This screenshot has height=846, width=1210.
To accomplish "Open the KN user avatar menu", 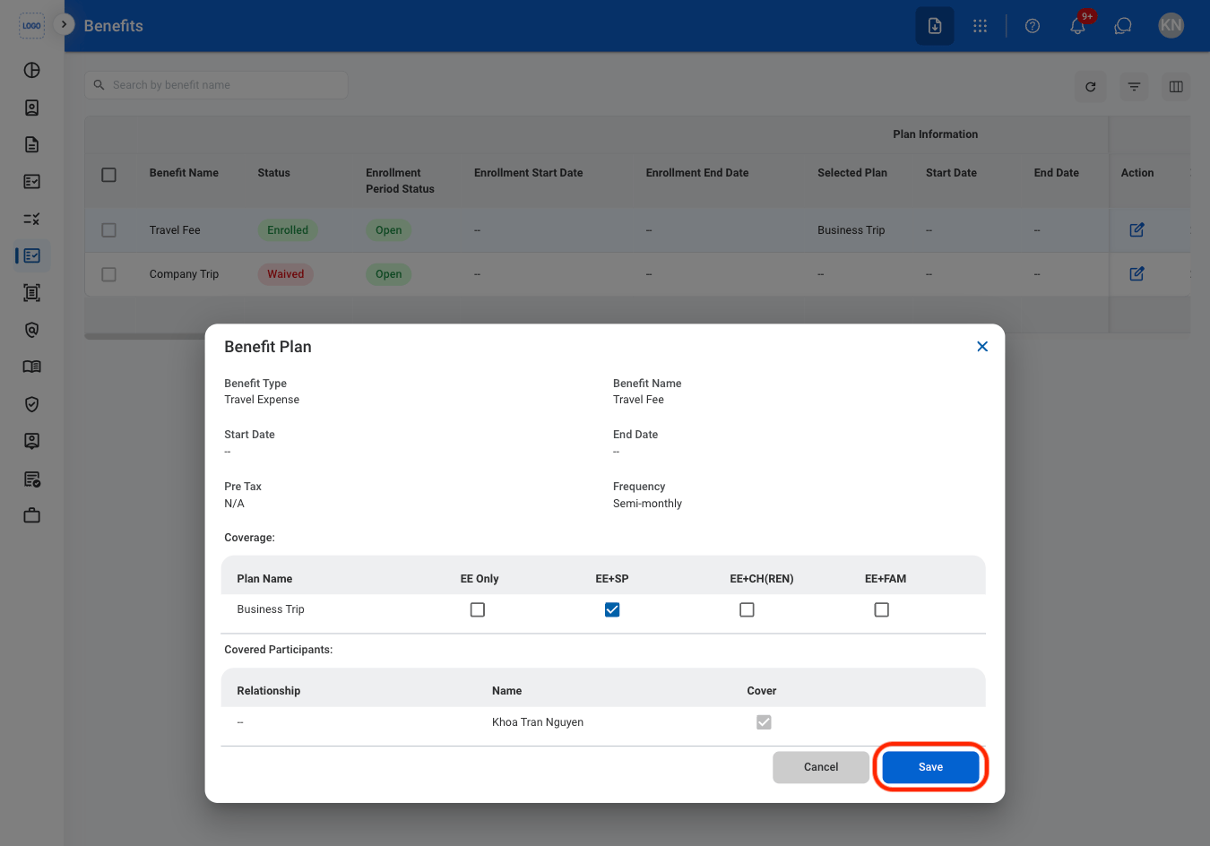I will tap(1171, 26).
